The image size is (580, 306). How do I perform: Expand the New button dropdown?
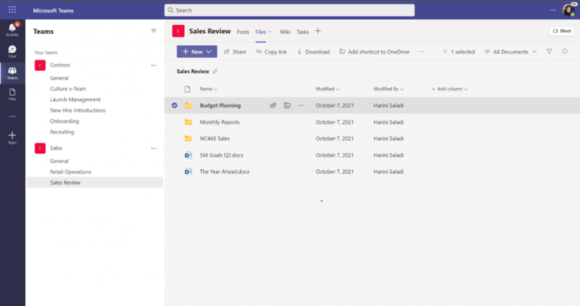pyautogui.click(x=209, y=52)
